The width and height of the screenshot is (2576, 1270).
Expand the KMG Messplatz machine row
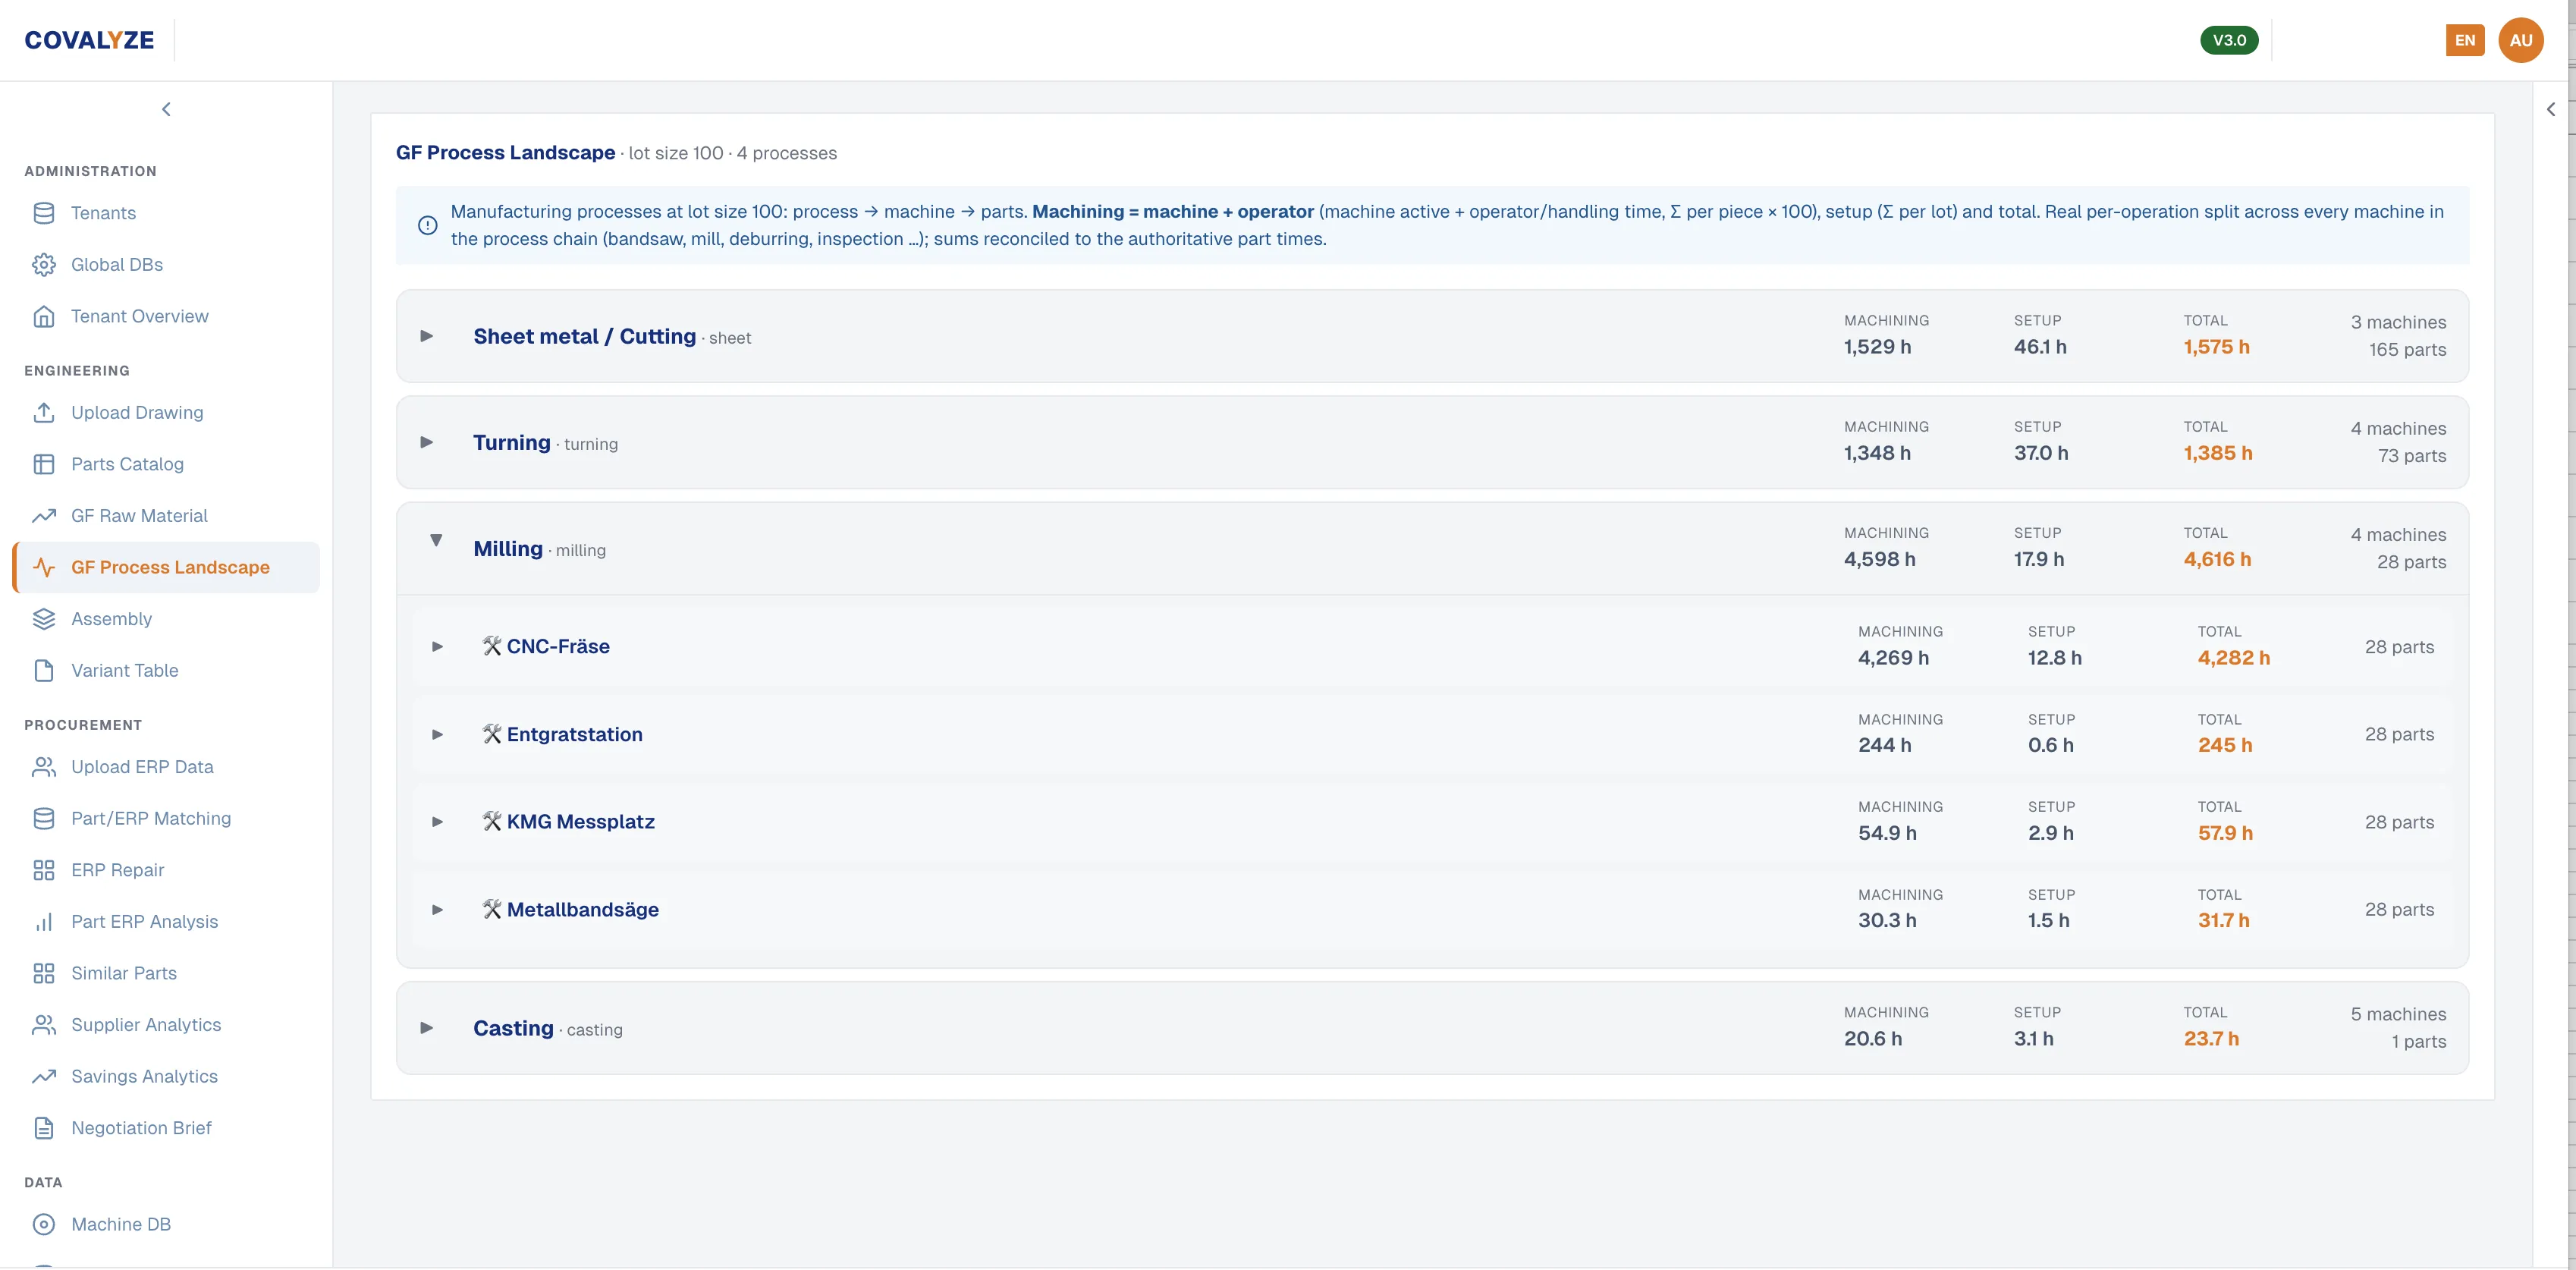(437, 822)
